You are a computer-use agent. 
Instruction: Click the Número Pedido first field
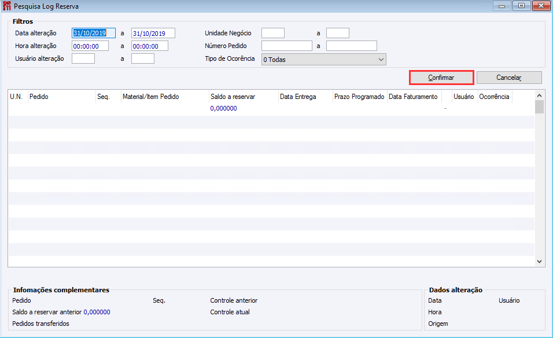(x=287, y=46)
